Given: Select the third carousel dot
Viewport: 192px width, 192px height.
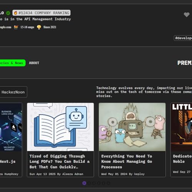Looking at the screenshot, I should coord(94,183).
